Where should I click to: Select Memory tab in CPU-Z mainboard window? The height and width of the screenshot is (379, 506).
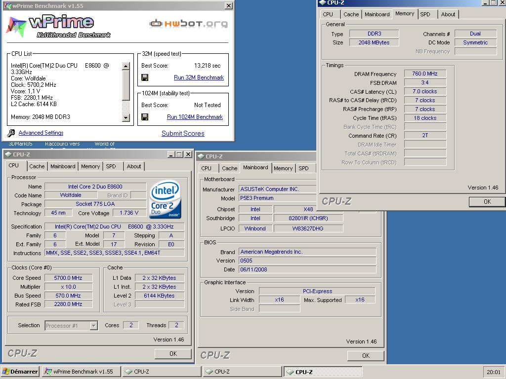pos(283,168)
